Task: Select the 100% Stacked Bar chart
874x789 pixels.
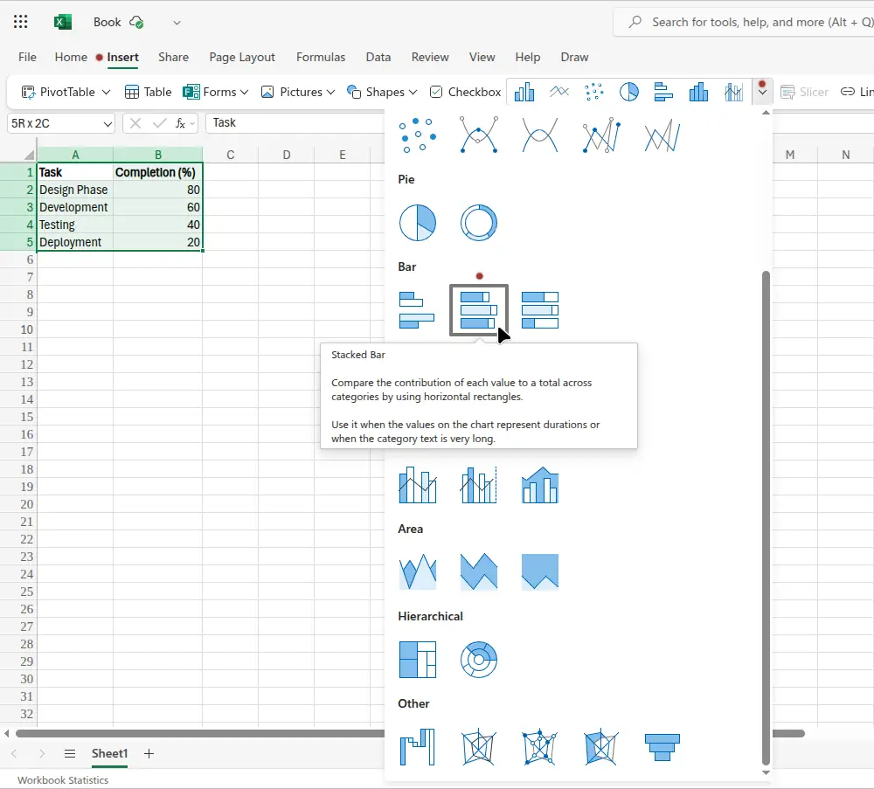Action: 540,309
